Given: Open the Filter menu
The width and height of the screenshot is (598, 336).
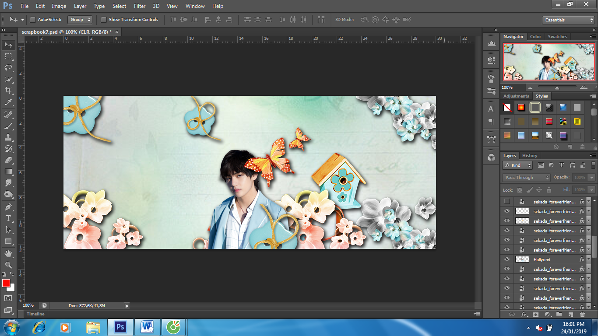Looking at the screenshot, I should click(x=140, y=6).
